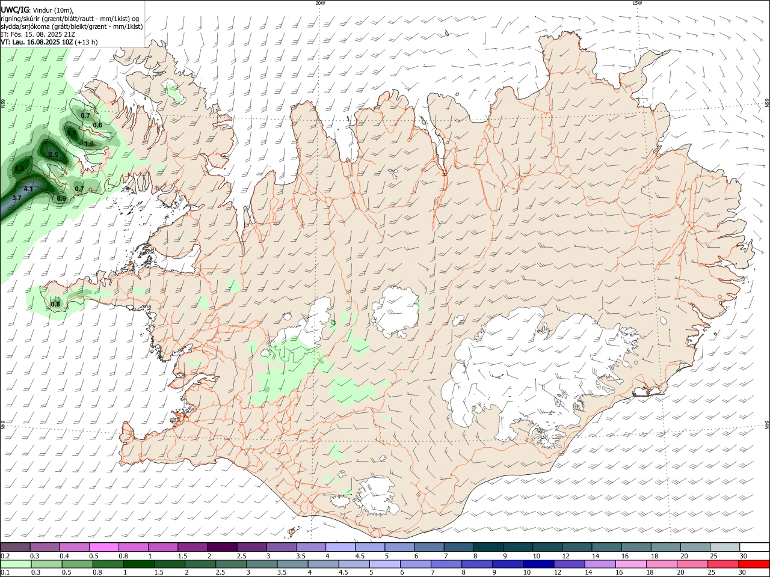
Task: Click the pale grey swatch labeled 25 in upper row
Action: click(724, 547)
